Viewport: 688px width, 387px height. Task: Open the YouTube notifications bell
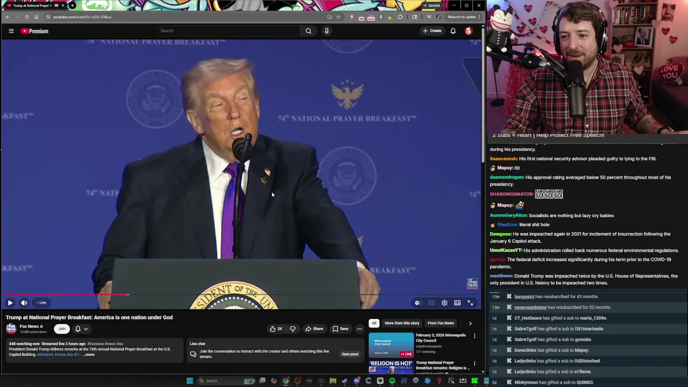tap(453, 31)
